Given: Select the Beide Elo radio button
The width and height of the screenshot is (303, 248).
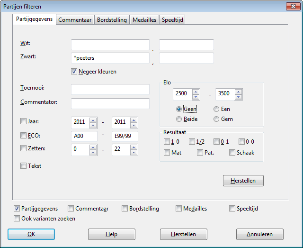Looking at the screenshot, I should [179, 119].
